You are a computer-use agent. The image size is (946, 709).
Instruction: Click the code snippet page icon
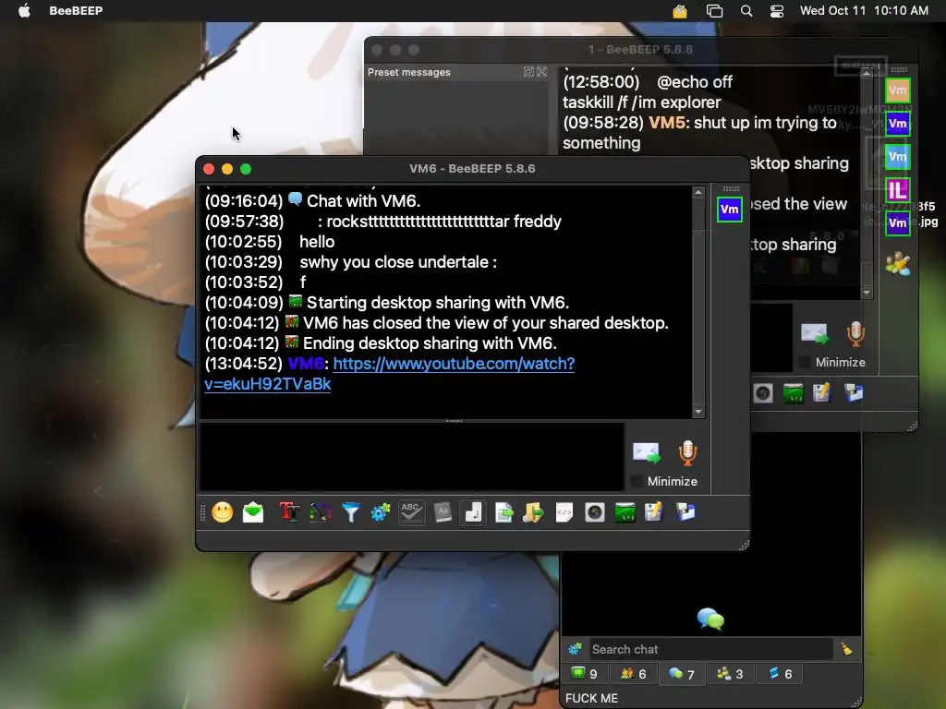point(564,513)
